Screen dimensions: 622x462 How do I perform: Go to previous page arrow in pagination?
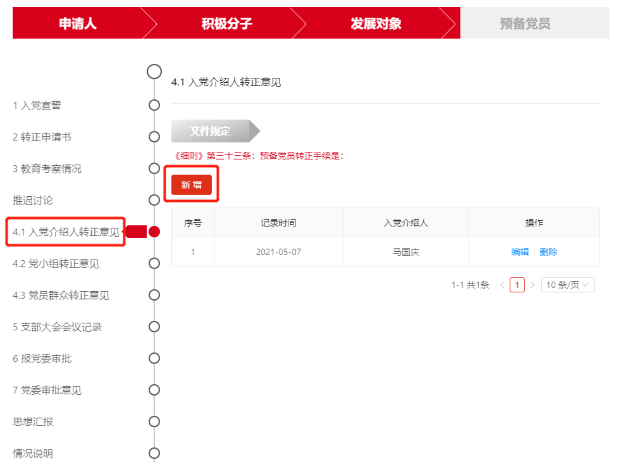coord(502,285)
